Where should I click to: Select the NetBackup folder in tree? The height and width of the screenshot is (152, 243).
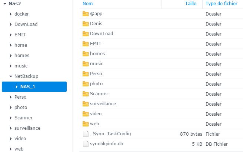26,76
